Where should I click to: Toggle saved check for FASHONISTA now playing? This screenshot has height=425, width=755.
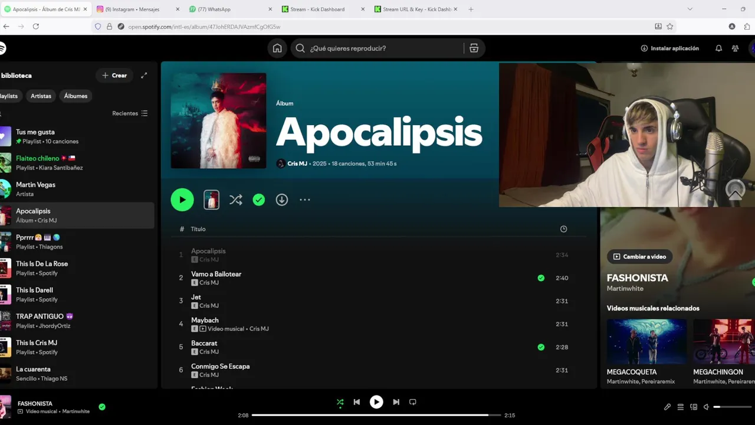(x=102, y=407)
